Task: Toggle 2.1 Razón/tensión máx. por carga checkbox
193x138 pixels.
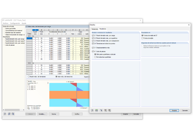Action: coord(93,35)
